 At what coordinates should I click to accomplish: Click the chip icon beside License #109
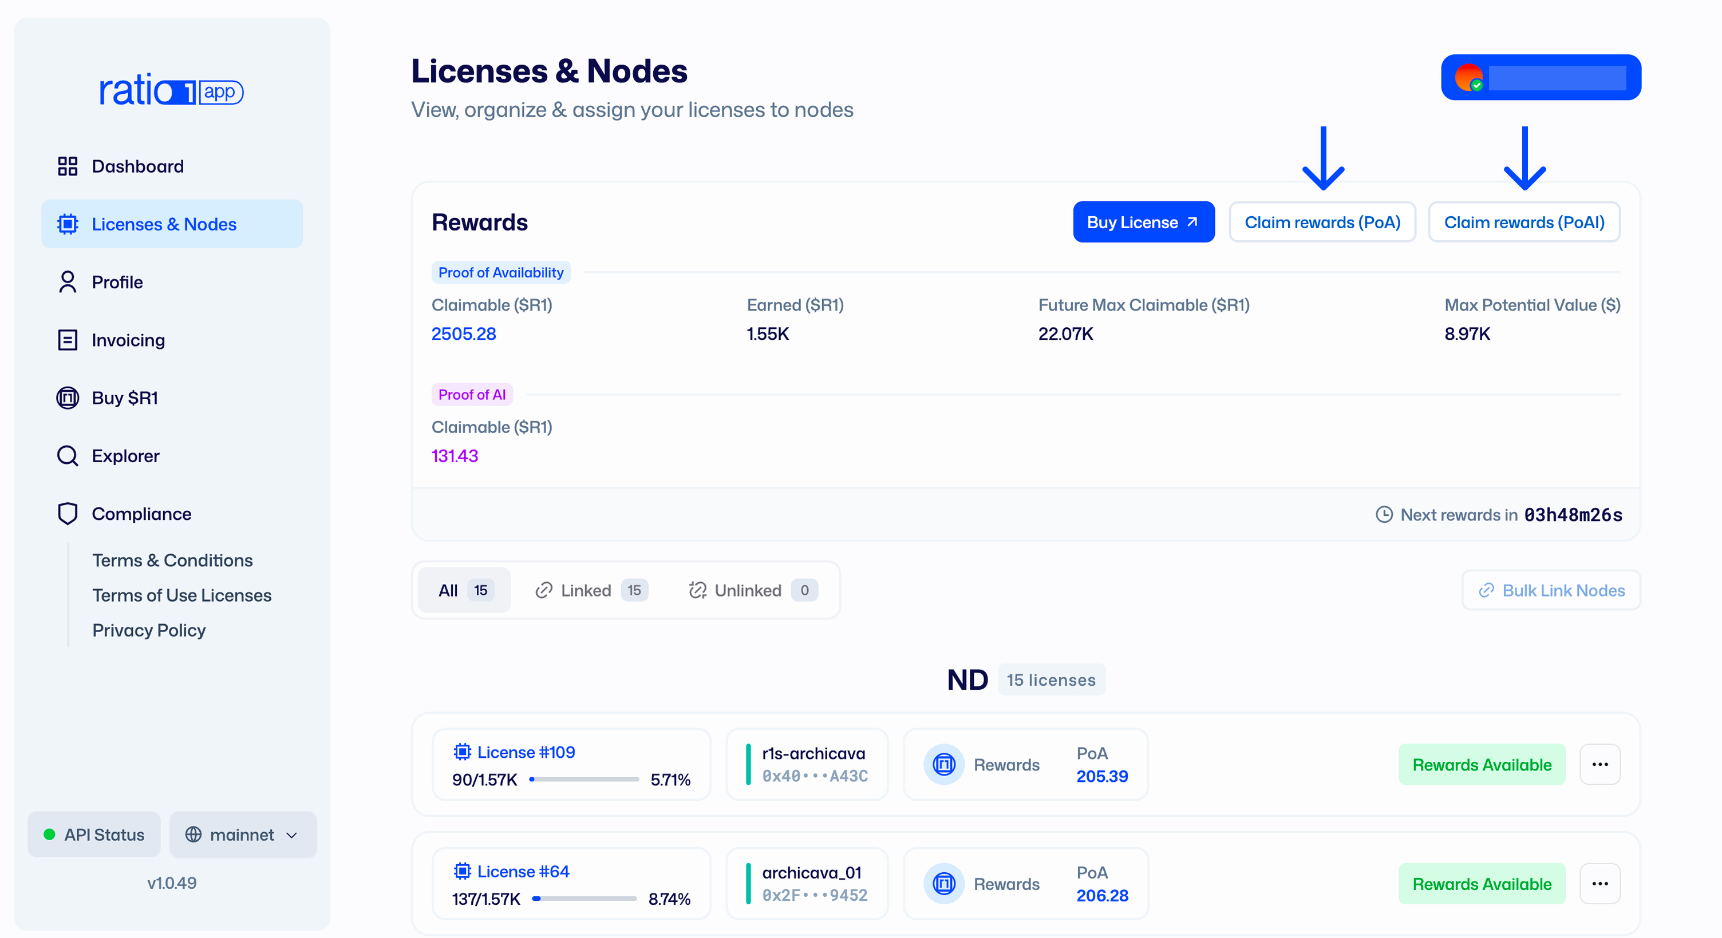point(462,752)
